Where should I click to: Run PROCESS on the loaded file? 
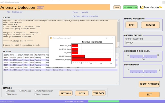tap(150, 25)
